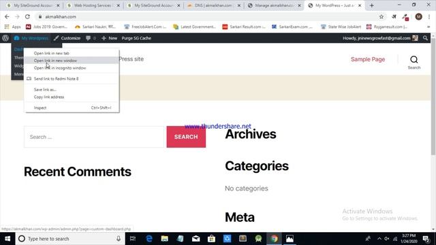Open the comments bubble in admin bar

pos(91,38)
